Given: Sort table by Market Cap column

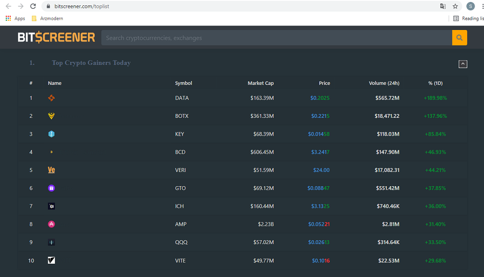Looking at the screenshot, I should 260,83.
